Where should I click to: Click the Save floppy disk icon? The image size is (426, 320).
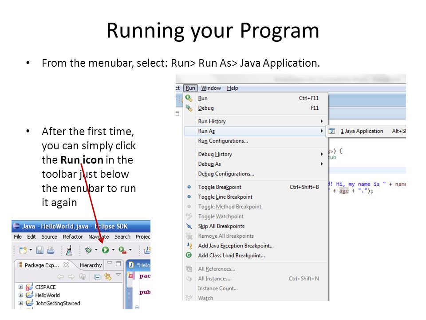39,250
